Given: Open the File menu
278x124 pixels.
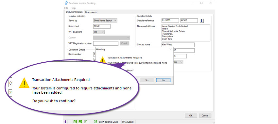Looking at the screenshot, I should pyautogui.click(x=66, y=8).
